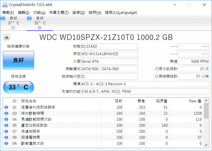The height and width of the screenshot is (151, 212).
Task: Click the 良好 health status button
Action: click(19, 60)
